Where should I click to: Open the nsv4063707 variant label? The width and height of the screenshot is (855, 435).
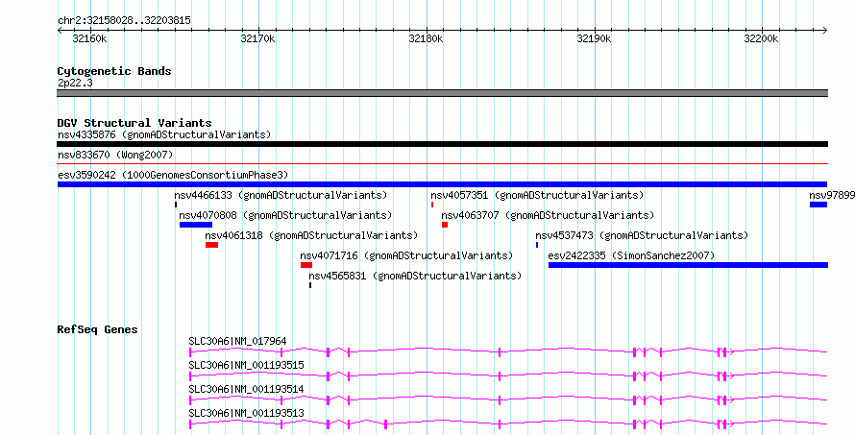click(x=548, y=215)
